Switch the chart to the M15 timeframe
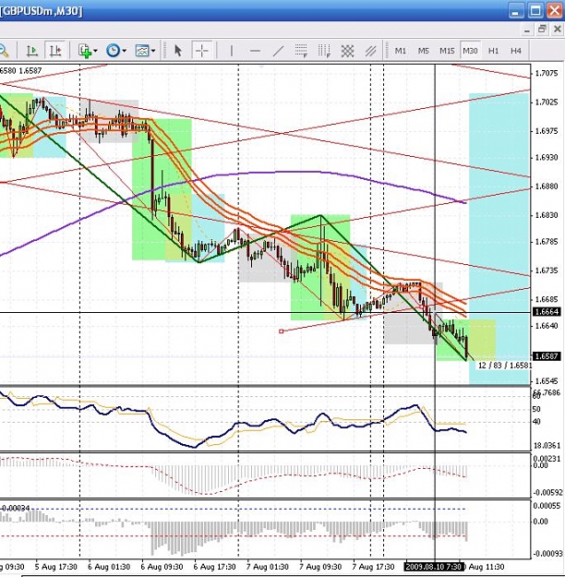Screen dimensions: 565x577 click(x=447, y=51)
